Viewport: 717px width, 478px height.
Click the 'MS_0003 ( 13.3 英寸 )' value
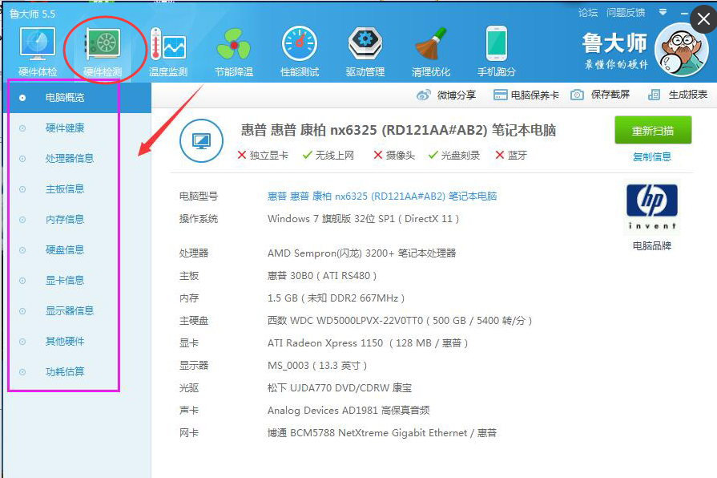pos(317,366)
